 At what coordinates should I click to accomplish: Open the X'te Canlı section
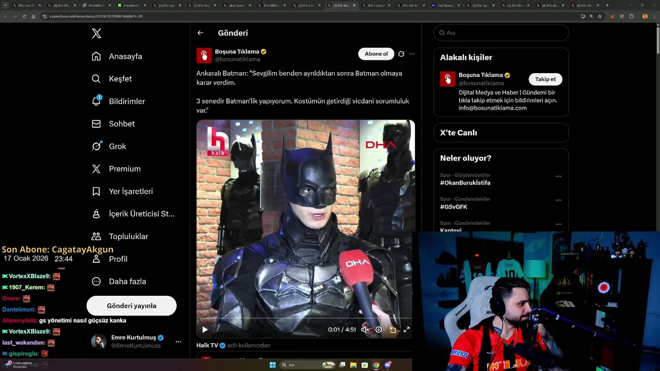pyautogui.click(x=501, y=132)
